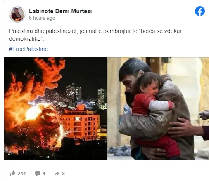The width and height of the screenshot is (209, 181).
Task: Click the 4 comments count
Action: point(44,174)
